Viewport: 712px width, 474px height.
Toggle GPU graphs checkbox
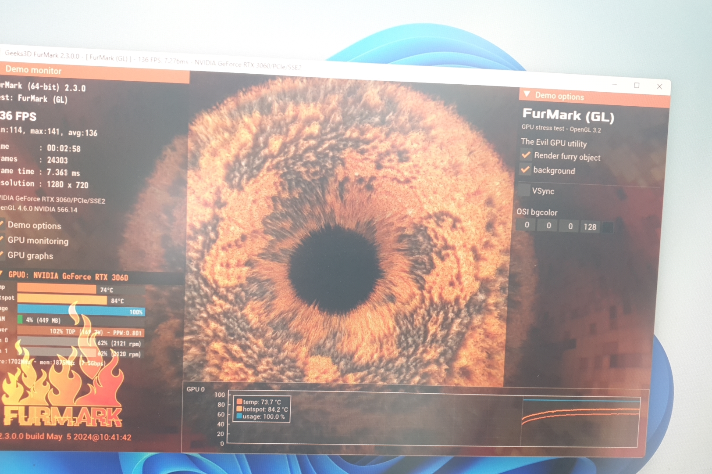2,255
